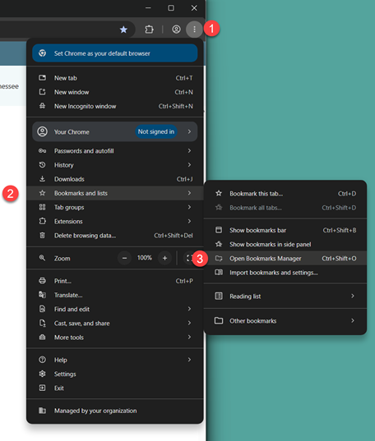Expand the Your Chrome submenu arrow
Screen dimensions: 375x441
(x=189, y=131)
